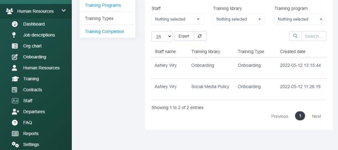Click the Departures user-remove icon
Viewport: 338px width, 150px height.
pos(15,112)
